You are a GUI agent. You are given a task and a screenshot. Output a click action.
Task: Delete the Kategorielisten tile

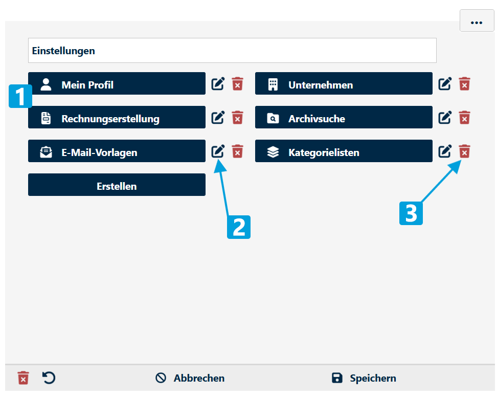tap(464, 151)
